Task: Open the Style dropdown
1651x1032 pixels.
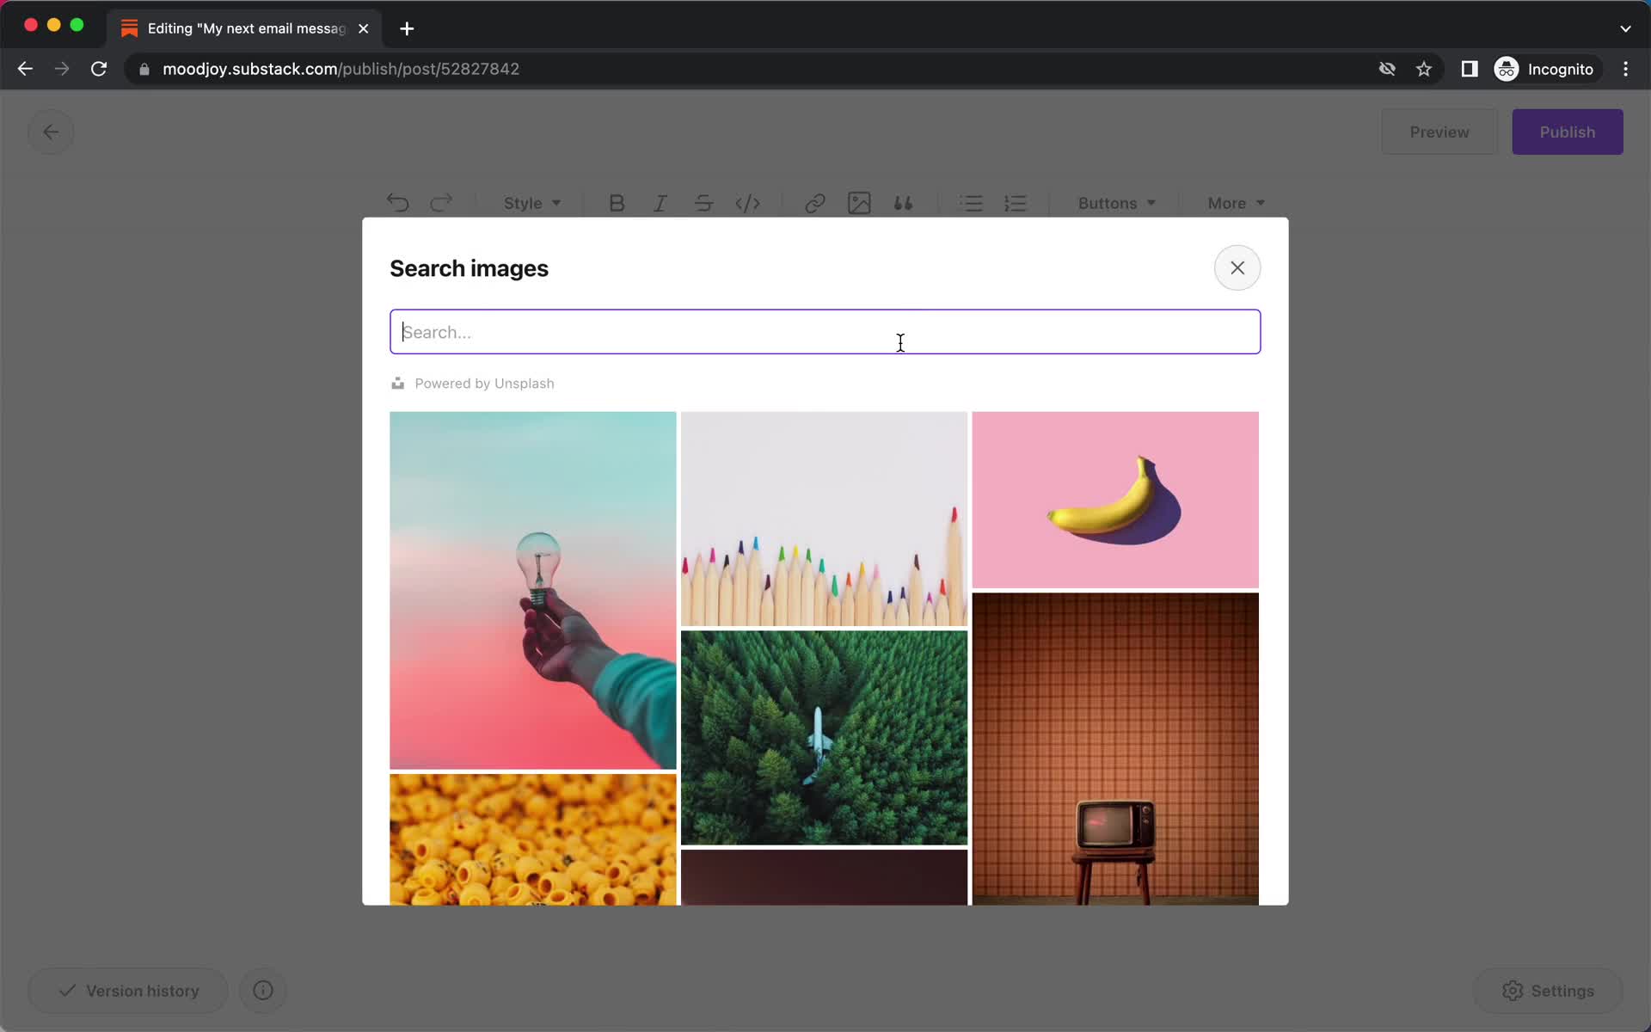Action: pos(531,203)
